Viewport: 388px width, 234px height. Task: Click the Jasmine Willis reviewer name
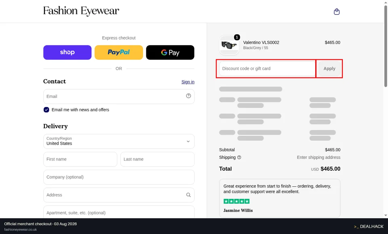(x=238, y=211)
